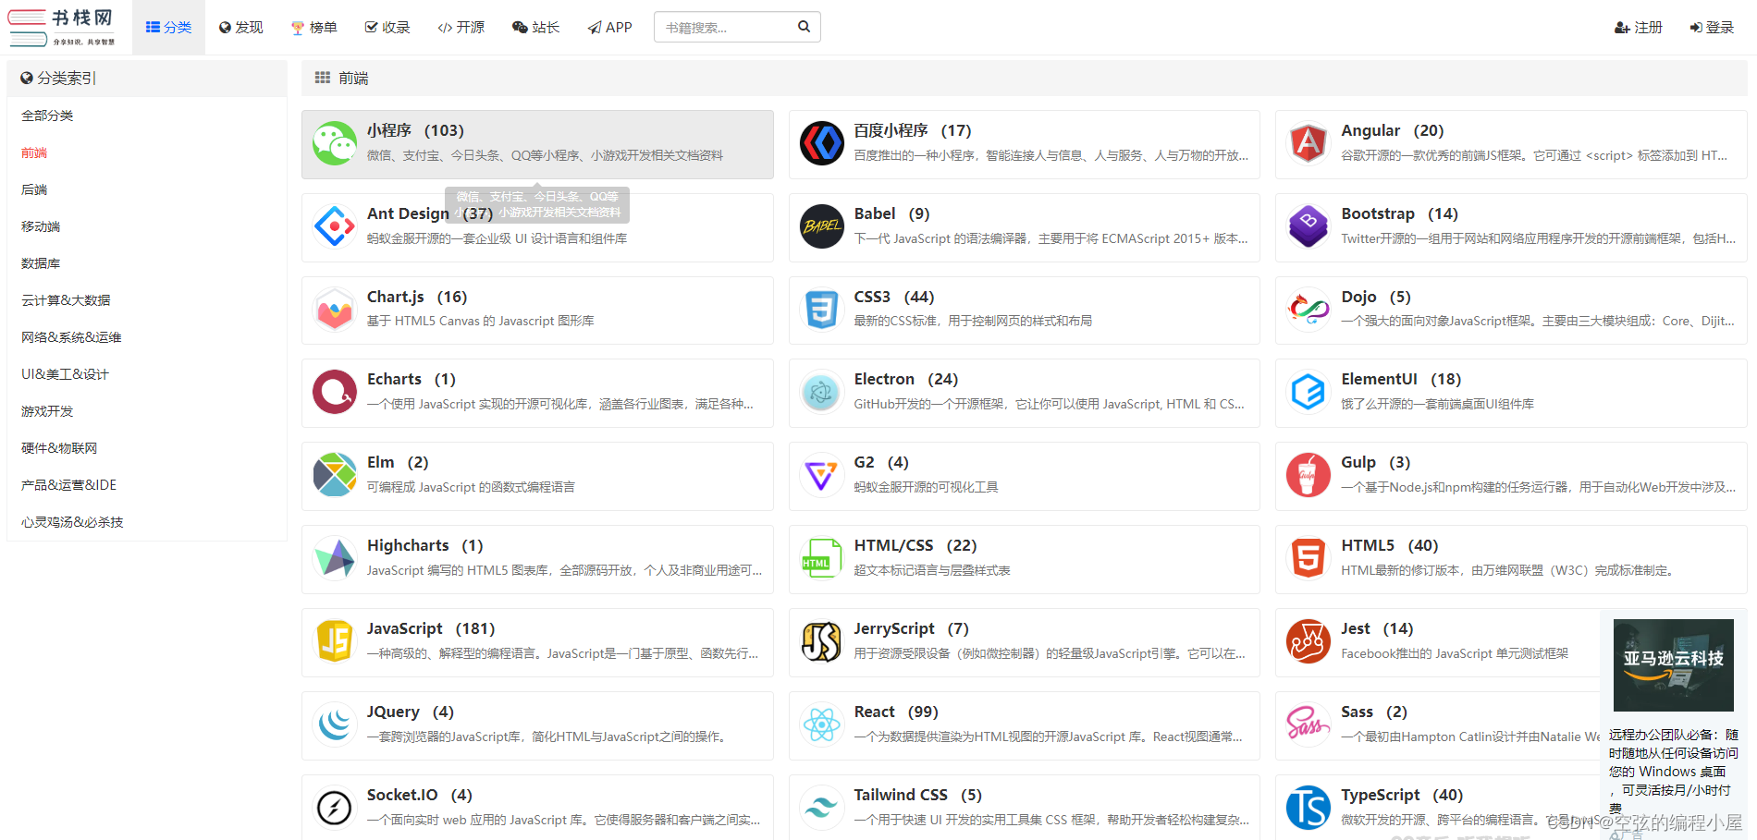Open the Sass logo icon
Screen dimensions: 1757x840
1309,724
